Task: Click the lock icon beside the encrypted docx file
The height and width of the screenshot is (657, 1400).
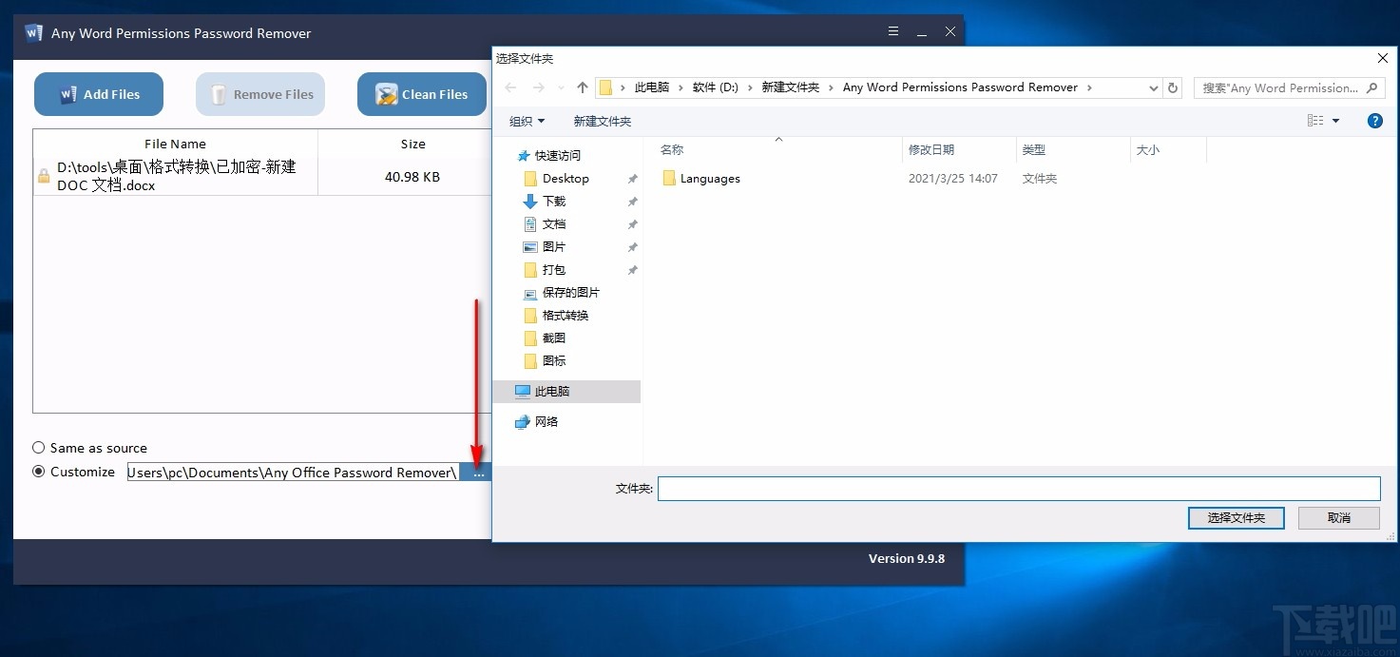Action: (x=42, y=177)
